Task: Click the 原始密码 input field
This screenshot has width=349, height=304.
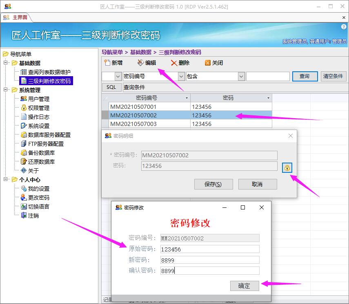Action: [210, 249]
